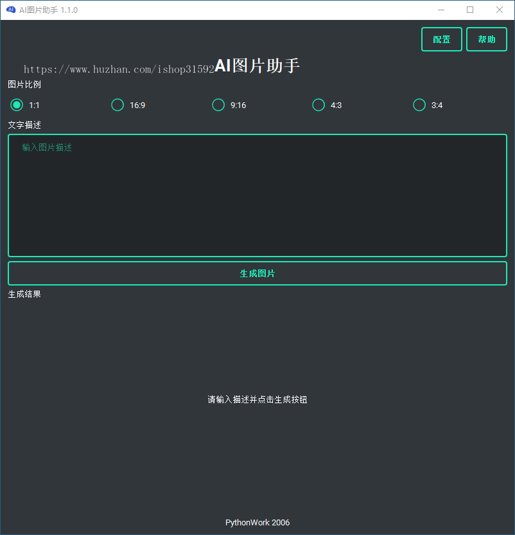The height and width of the screenshot is (535, 515).
Task: Click the 文字描述 label
Action: coord(24,125)
